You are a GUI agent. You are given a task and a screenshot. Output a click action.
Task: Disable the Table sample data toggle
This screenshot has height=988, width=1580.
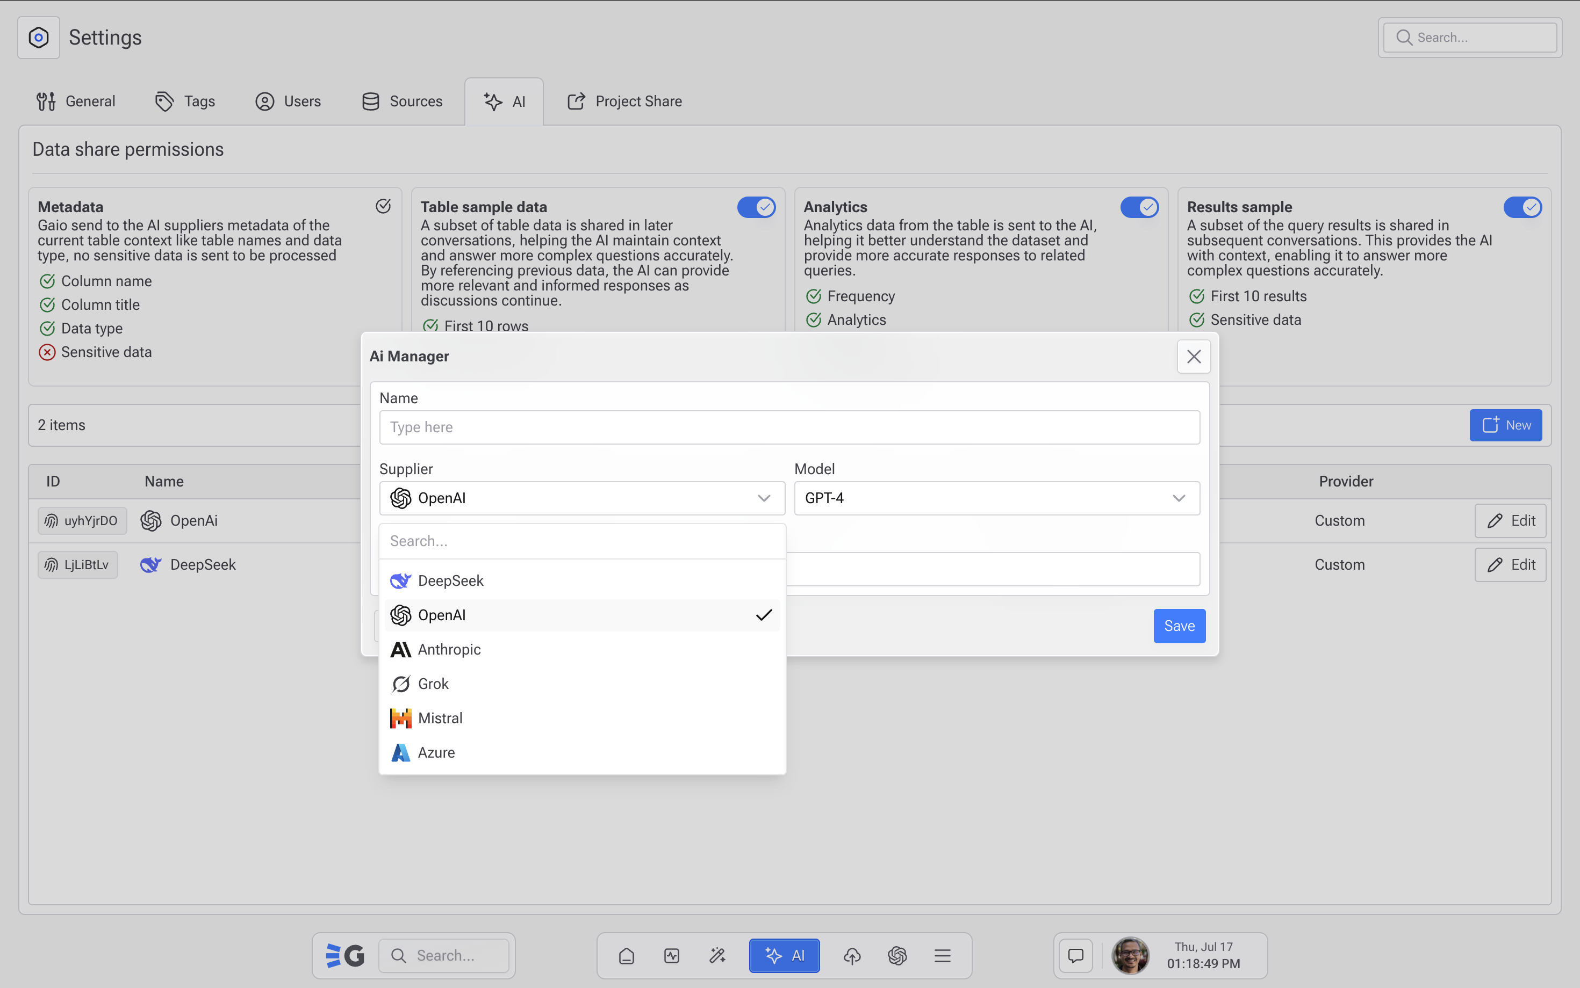[756, 207]
